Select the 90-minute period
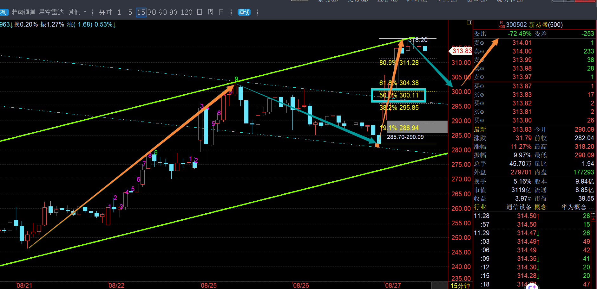This screenshot has width=597, height=289. (173, 12)
